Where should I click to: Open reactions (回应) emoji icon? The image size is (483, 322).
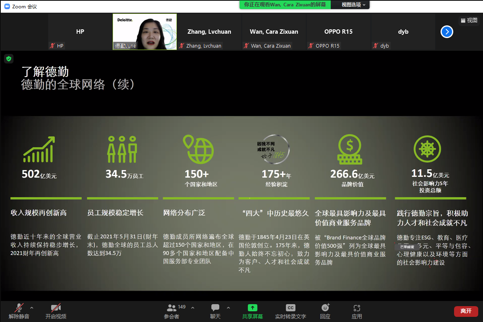pyautogui.click(x=325, y=308)
